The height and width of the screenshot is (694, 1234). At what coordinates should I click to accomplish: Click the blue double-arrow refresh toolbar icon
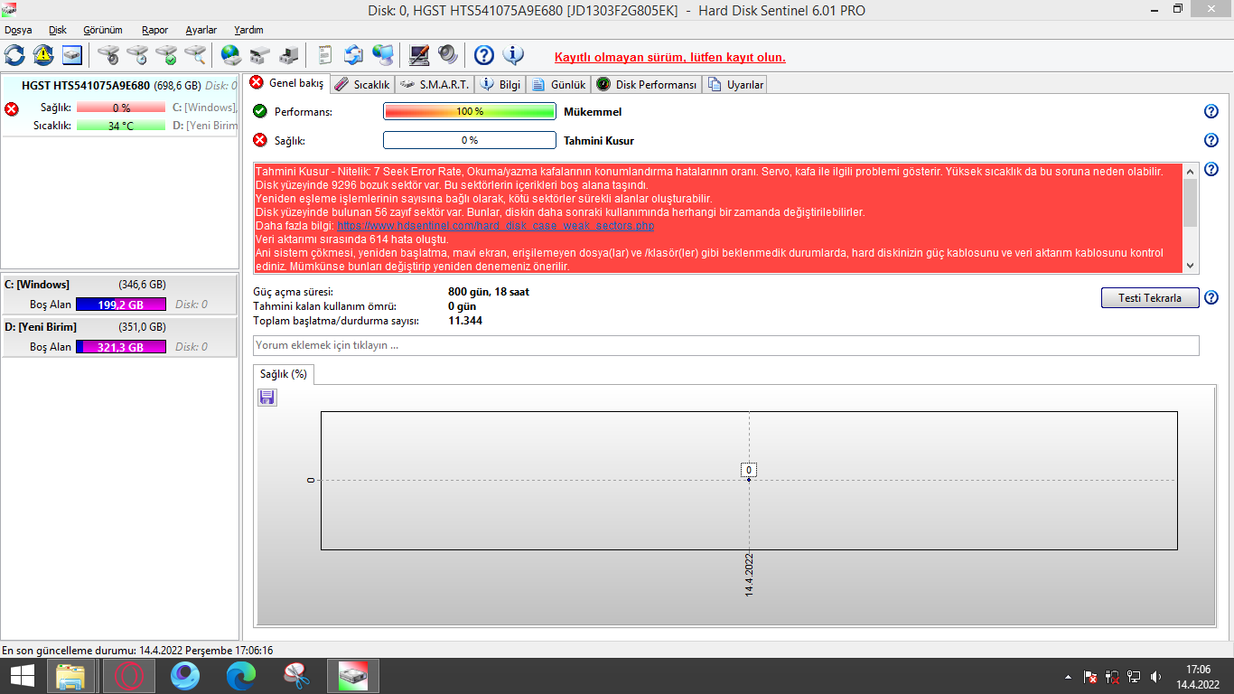point(14,55)
